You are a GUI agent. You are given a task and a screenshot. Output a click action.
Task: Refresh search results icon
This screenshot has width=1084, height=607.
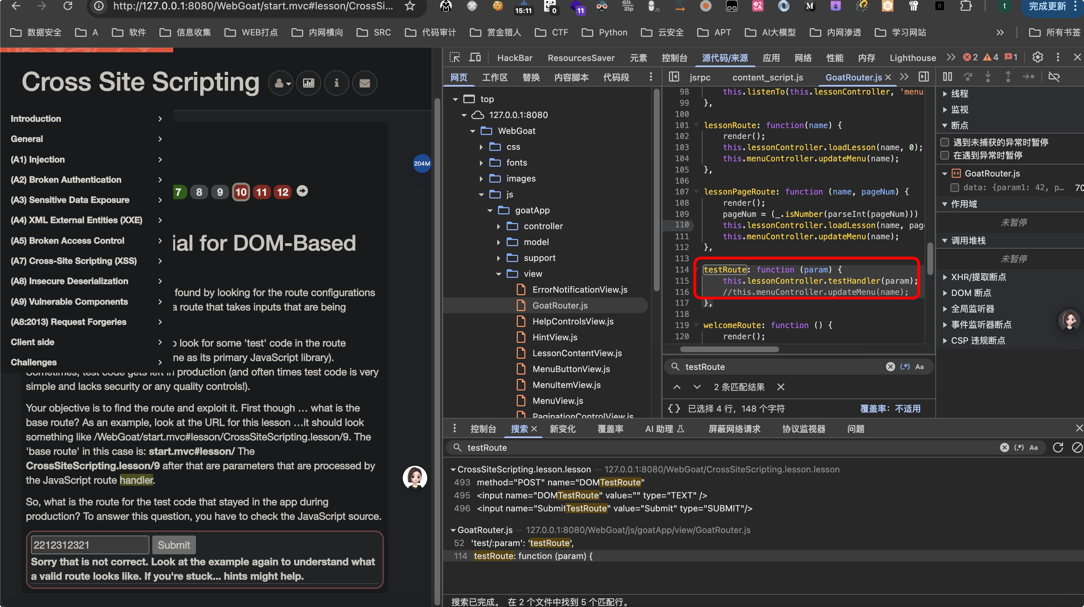(1058, 447)
